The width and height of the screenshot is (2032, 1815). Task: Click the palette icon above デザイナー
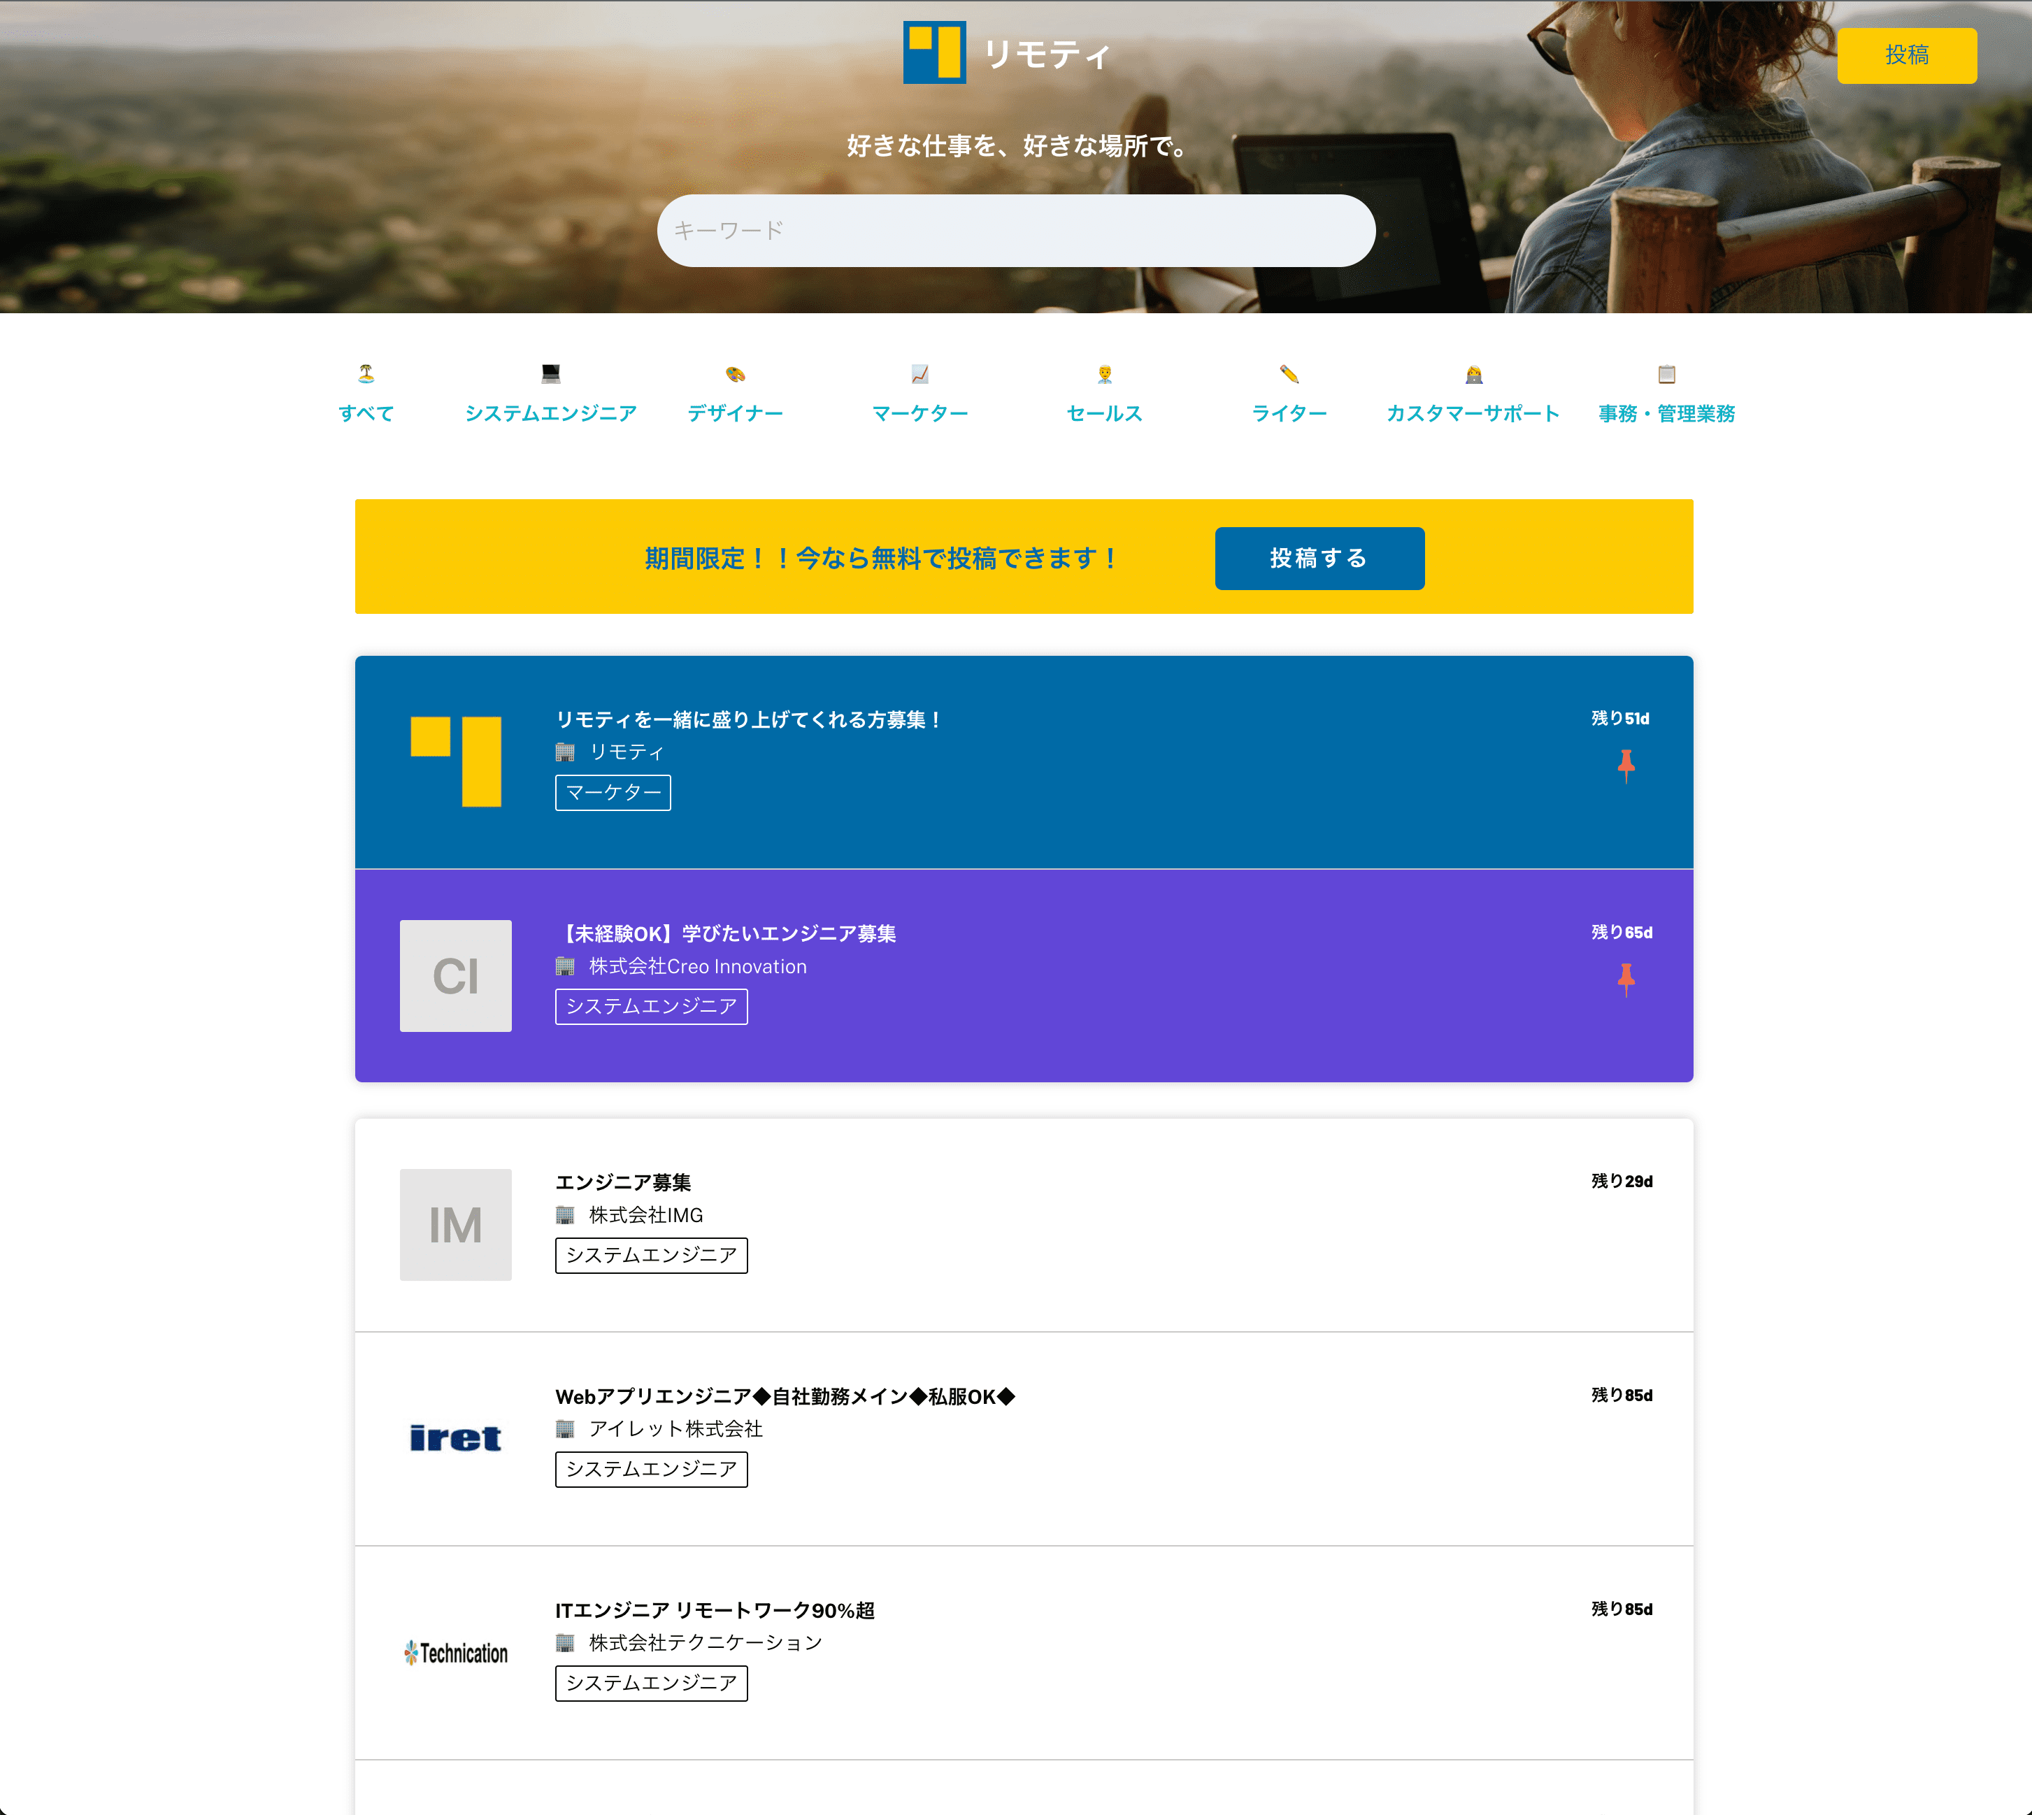click(735, 374)
